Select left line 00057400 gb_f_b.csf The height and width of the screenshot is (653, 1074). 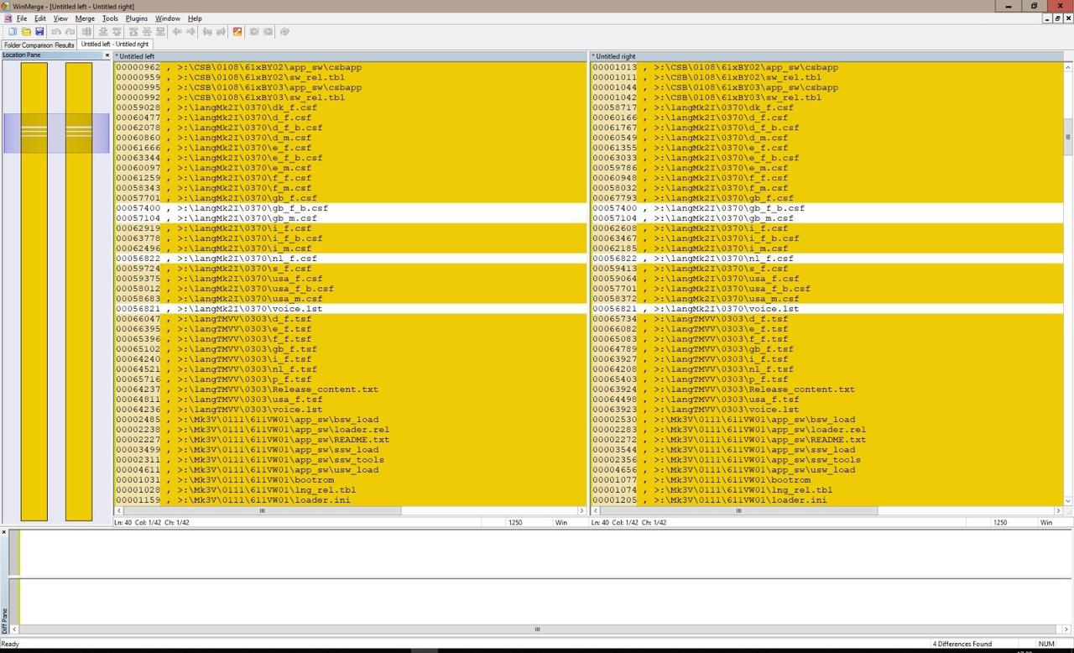click(350, 208)
